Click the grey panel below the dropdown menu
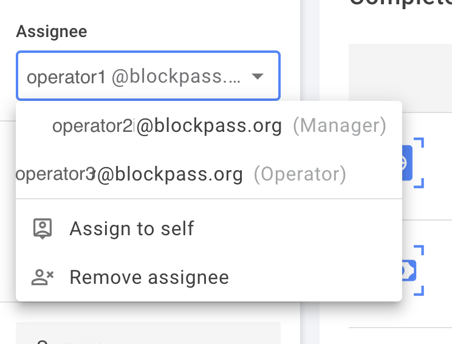 click(x=148, y=333)
